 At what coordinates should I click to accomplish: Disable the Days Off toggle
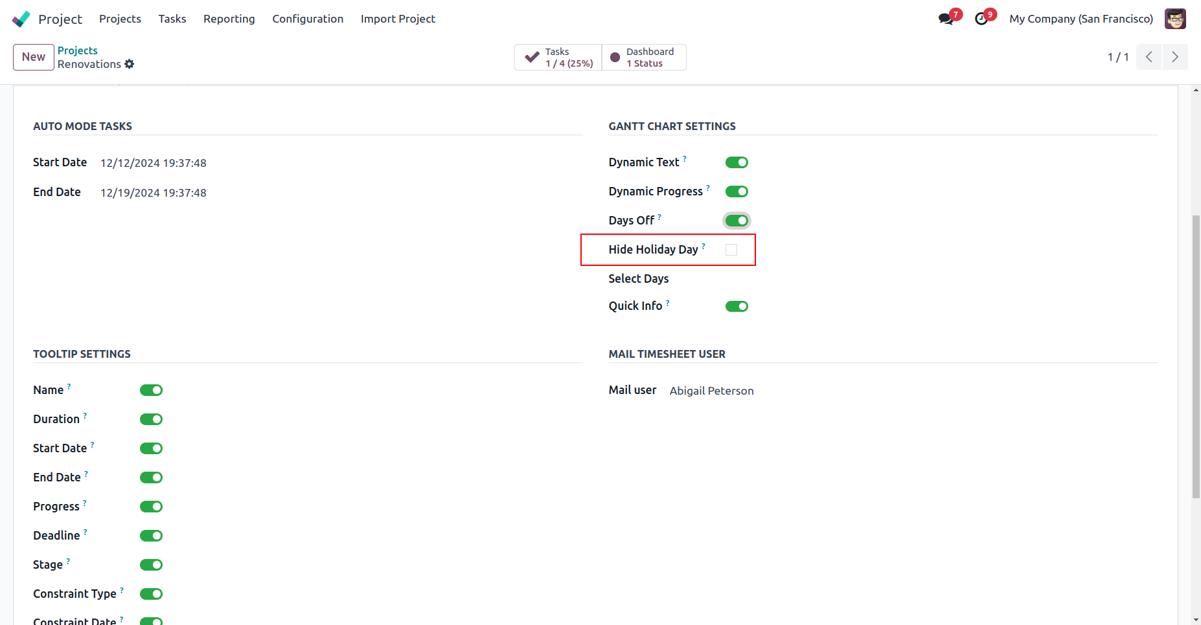pyautogui.click(x=737, y=221)
